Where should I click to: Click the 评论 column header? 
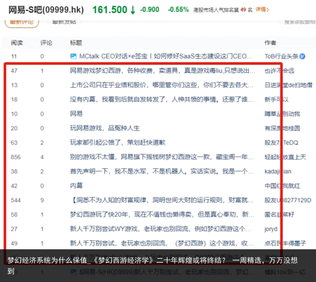pyautogui.click(x=46, y=43)
